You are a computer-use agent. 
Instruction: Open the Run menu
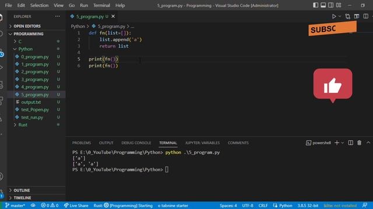tap(84, 5)
